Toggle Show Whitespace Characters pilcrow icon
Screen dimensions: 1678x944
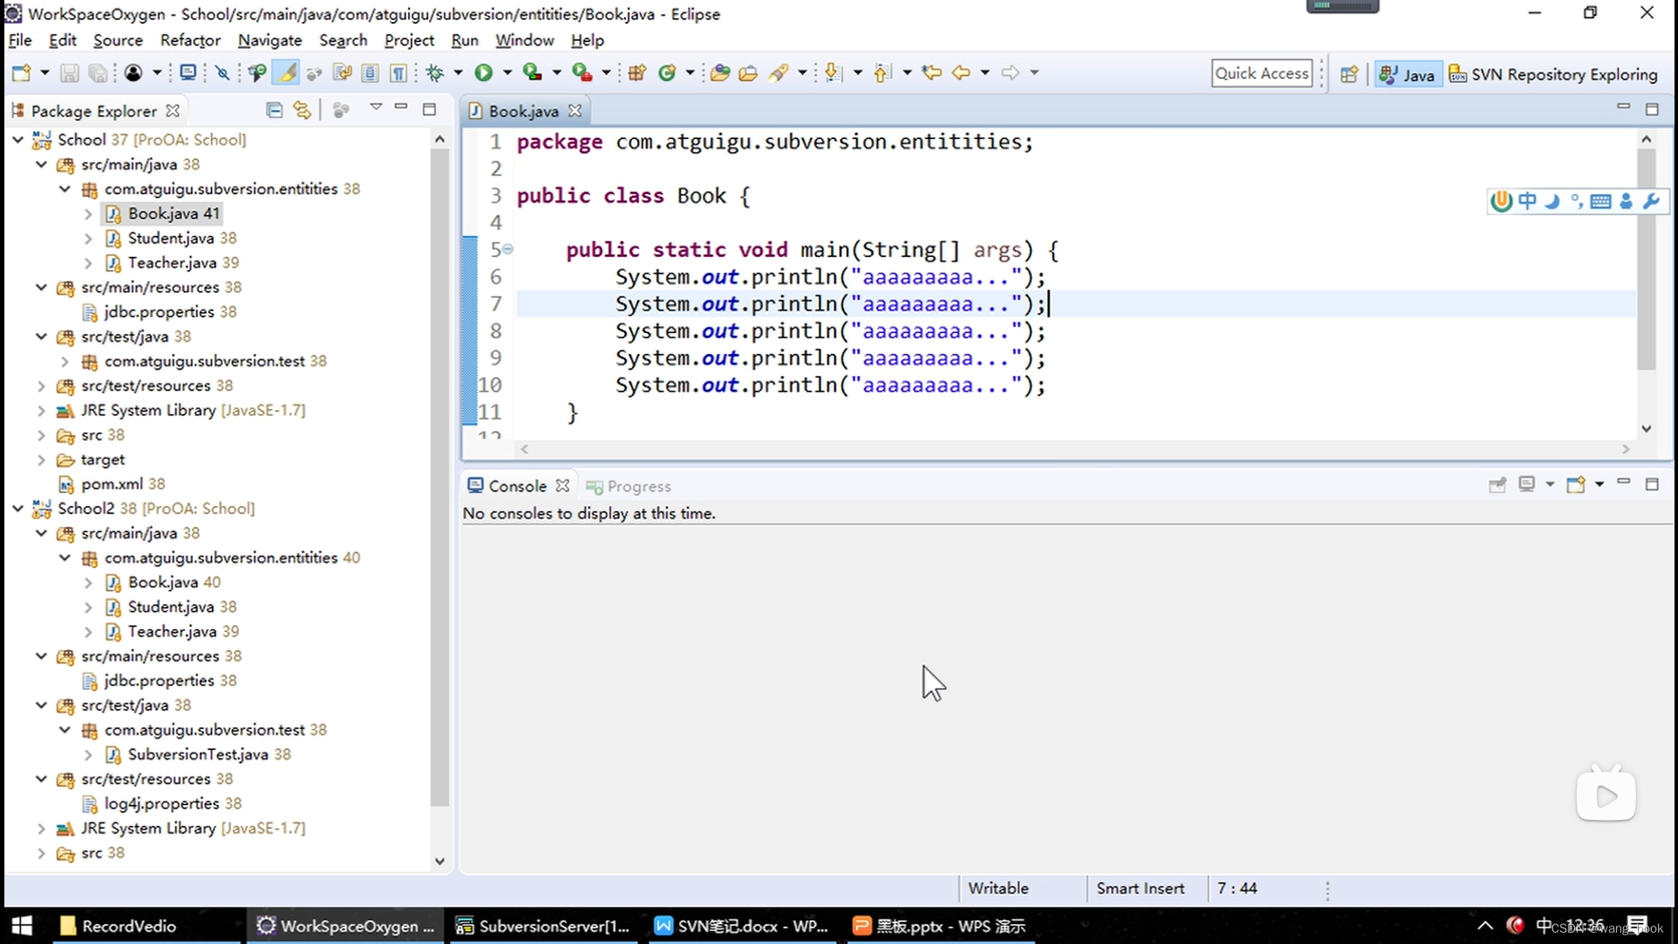click(399, 73)
